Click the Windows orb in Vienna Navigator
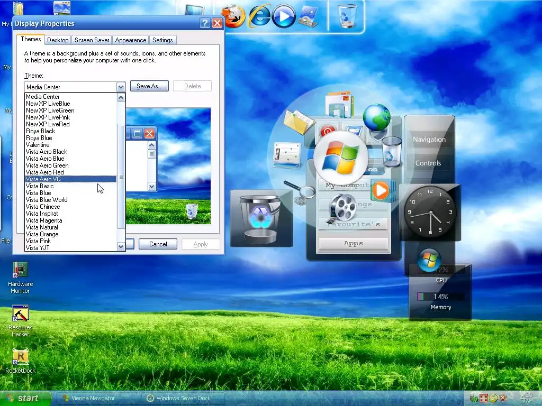This screenshot has width=542, height=406. pyautogui.click(x=341, y=159)
